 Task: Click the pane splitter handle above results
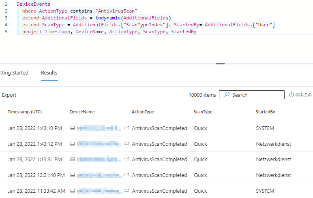pyautogui.click(x=220, y=64)
